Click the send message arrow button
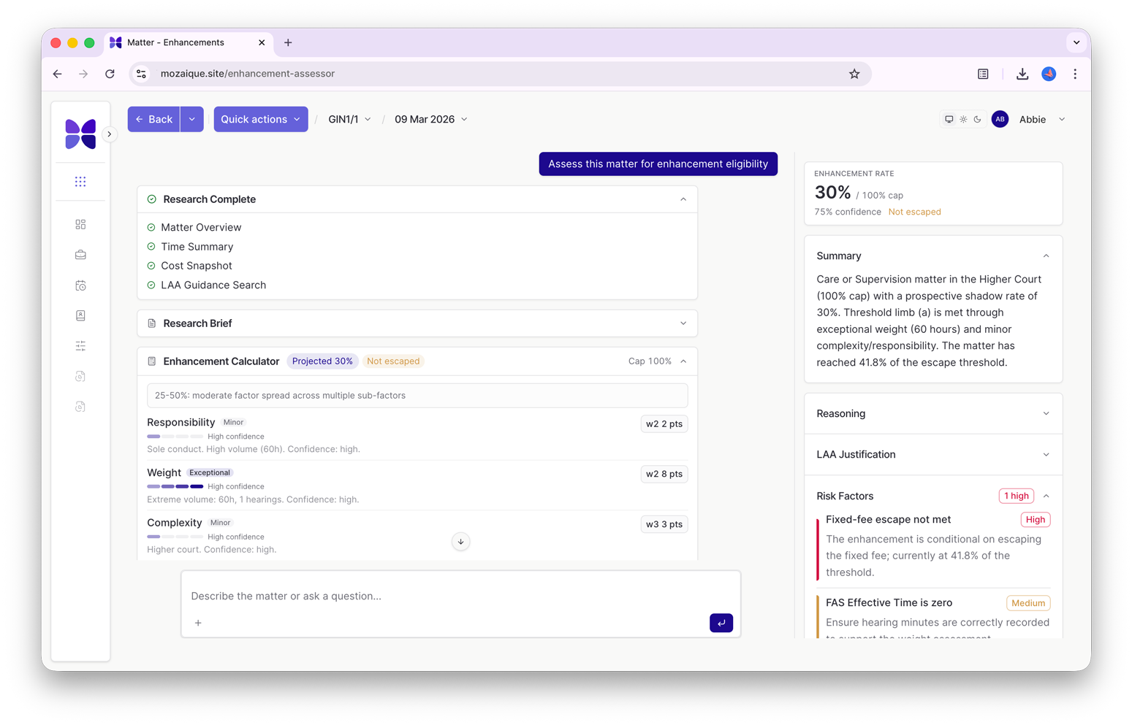This screenshot has width=1132, height=725. 721,623
